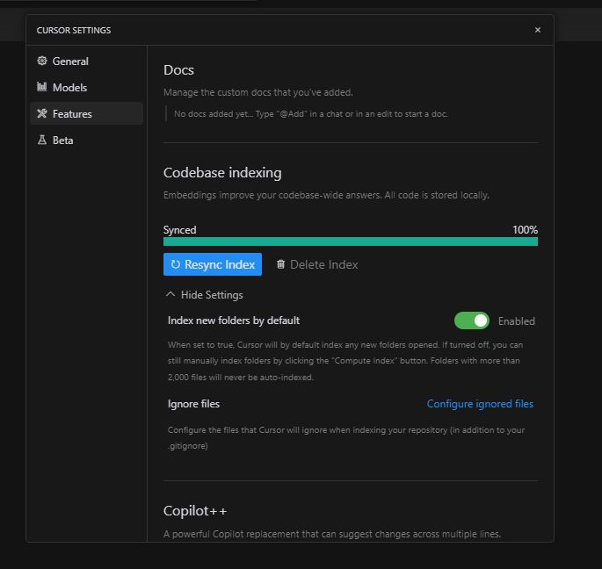Click the gear icon beside General
This screenshot has width=602, height=569.
[42, 61]
